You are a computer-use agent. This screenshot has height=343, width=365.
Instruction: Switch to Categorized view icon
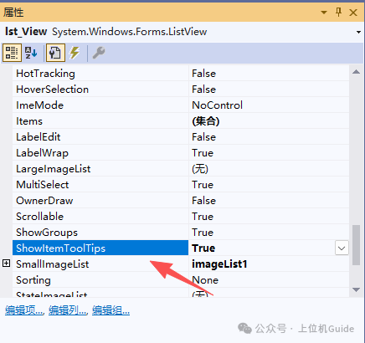point(12,53)
